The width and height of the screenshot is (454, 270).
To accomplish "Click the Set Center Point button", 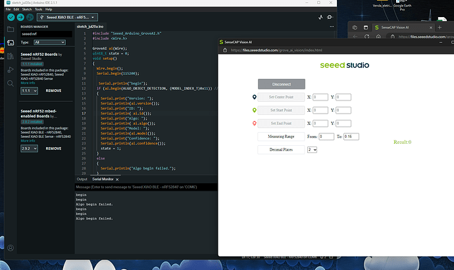I will tap(281, 97).
